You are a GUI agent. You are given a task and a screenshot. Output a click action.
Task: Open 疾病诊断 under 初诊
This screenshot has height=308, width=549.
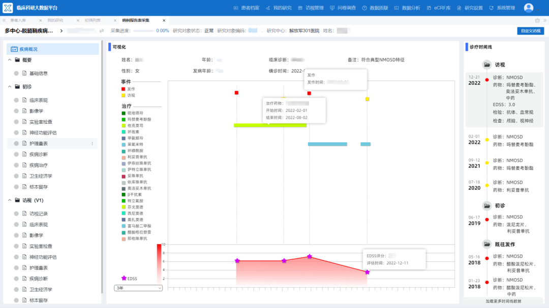click(x=39, y=154)
